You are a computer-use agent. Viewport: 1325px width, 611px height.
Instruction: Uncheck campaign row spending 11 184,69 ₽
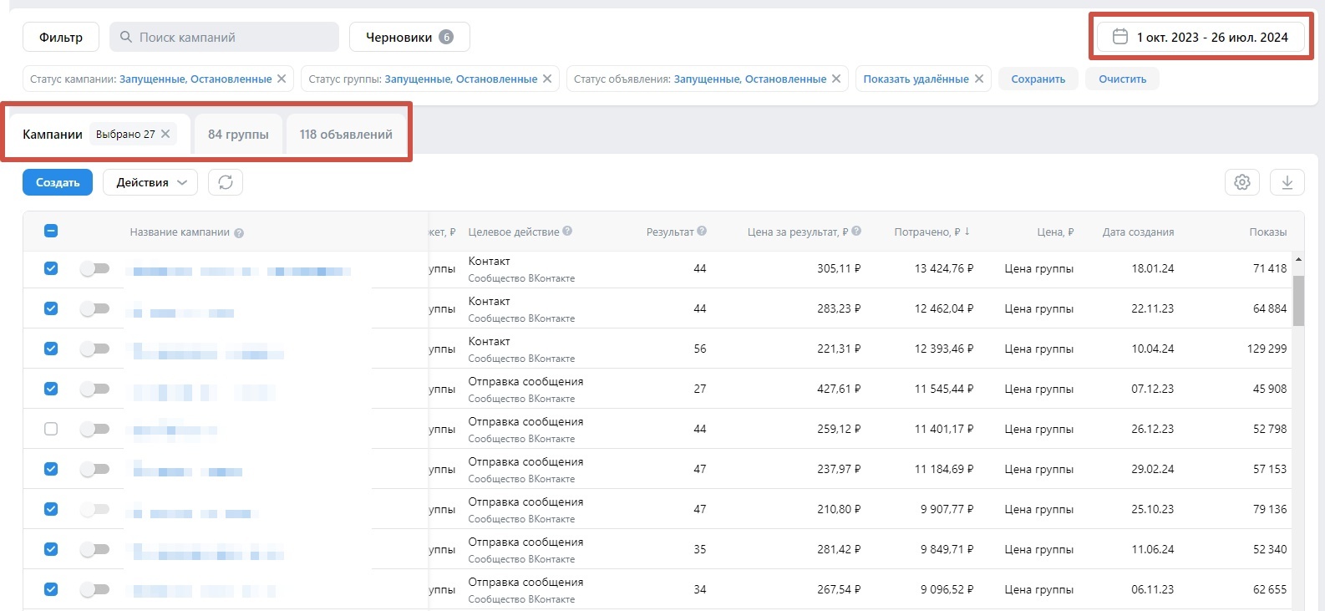point(51,469)
